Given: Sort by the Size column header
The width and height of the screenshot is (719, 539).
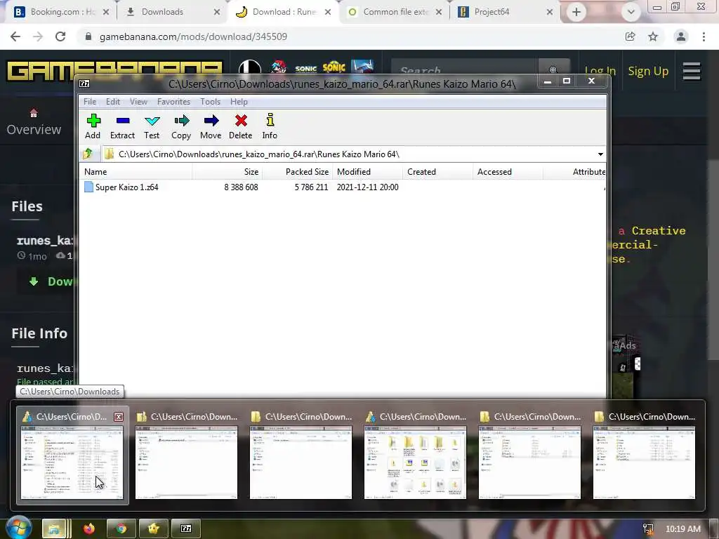Looking at the screenshot, I should (x=227, y=172).
